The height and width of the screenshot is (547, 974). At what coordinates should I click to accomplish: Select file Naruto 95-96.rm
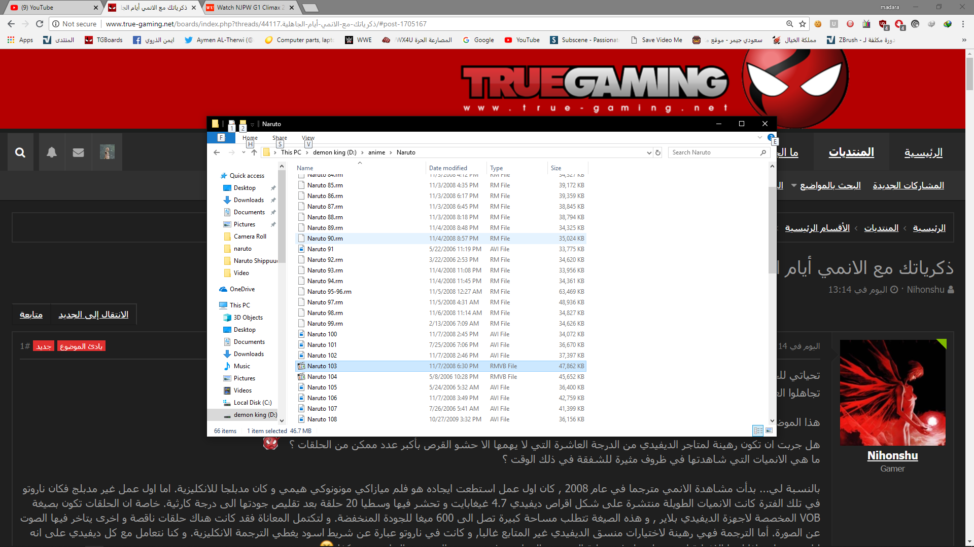click(440, 292)
